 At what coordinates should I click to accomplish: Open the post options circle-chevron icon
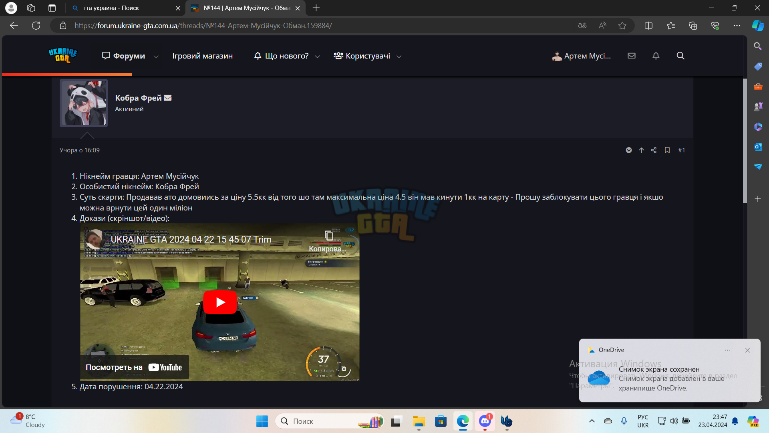629,150
